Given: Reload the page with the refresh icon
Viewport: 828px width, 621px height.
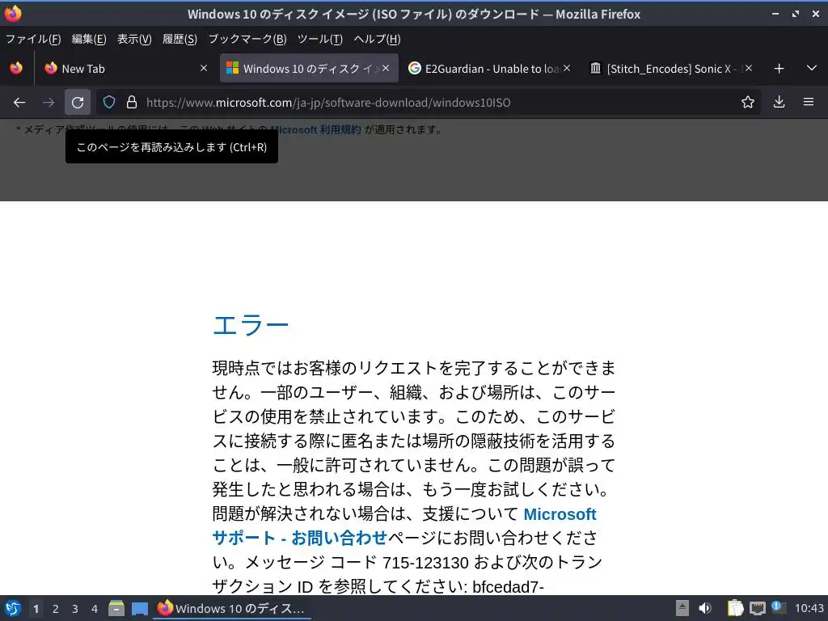Looking at the screenshot, I should click(x=78, y=103).
